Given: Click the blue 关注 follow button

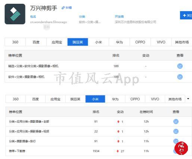Looking at the screenshot, I should point(186,15).
